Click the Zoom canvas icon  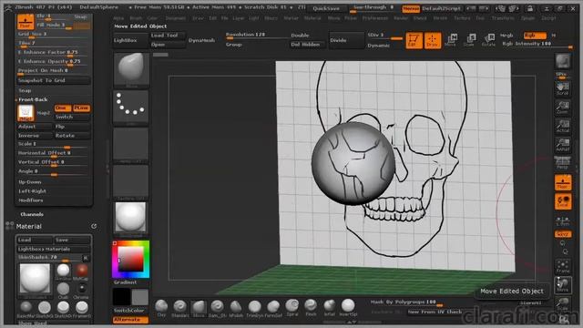tap(563, 108)
